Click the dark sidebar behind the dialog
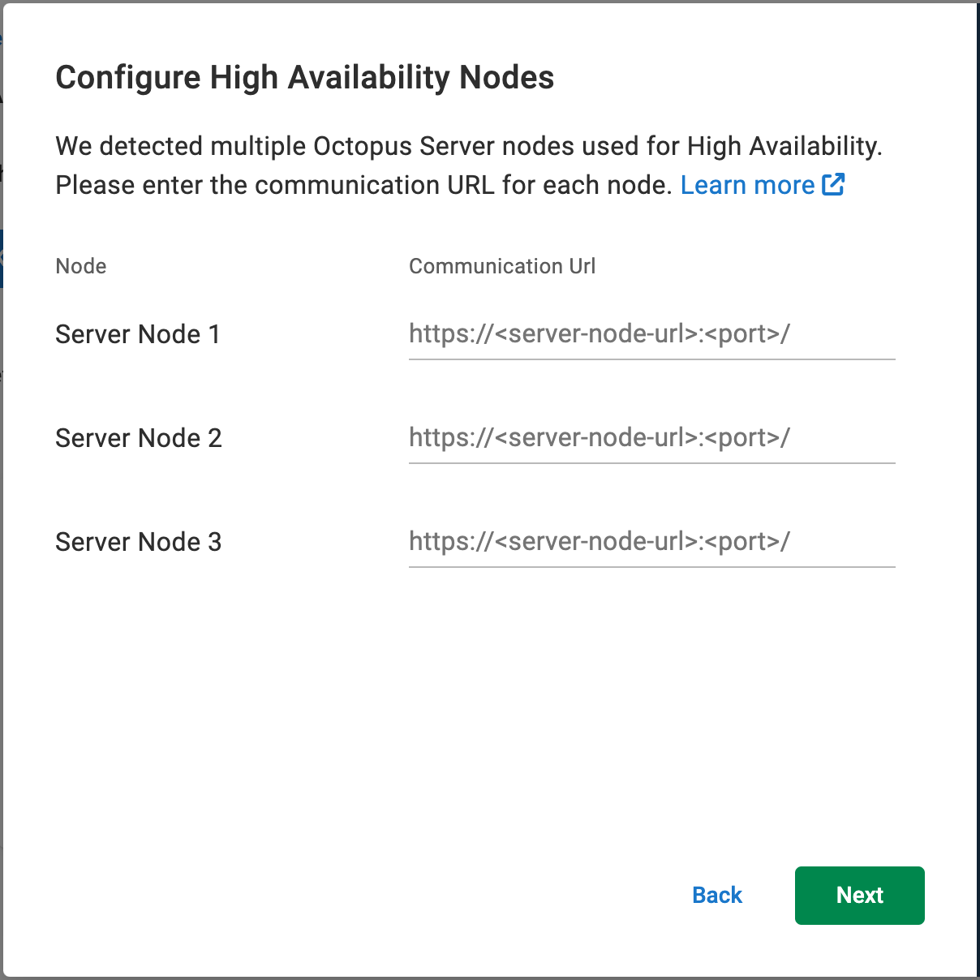The height and width of the screenshot is (980, 980). (5, 487)
